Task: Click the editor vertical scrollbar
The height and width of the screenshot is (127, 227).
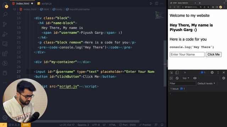Action: tap(165, 64)
